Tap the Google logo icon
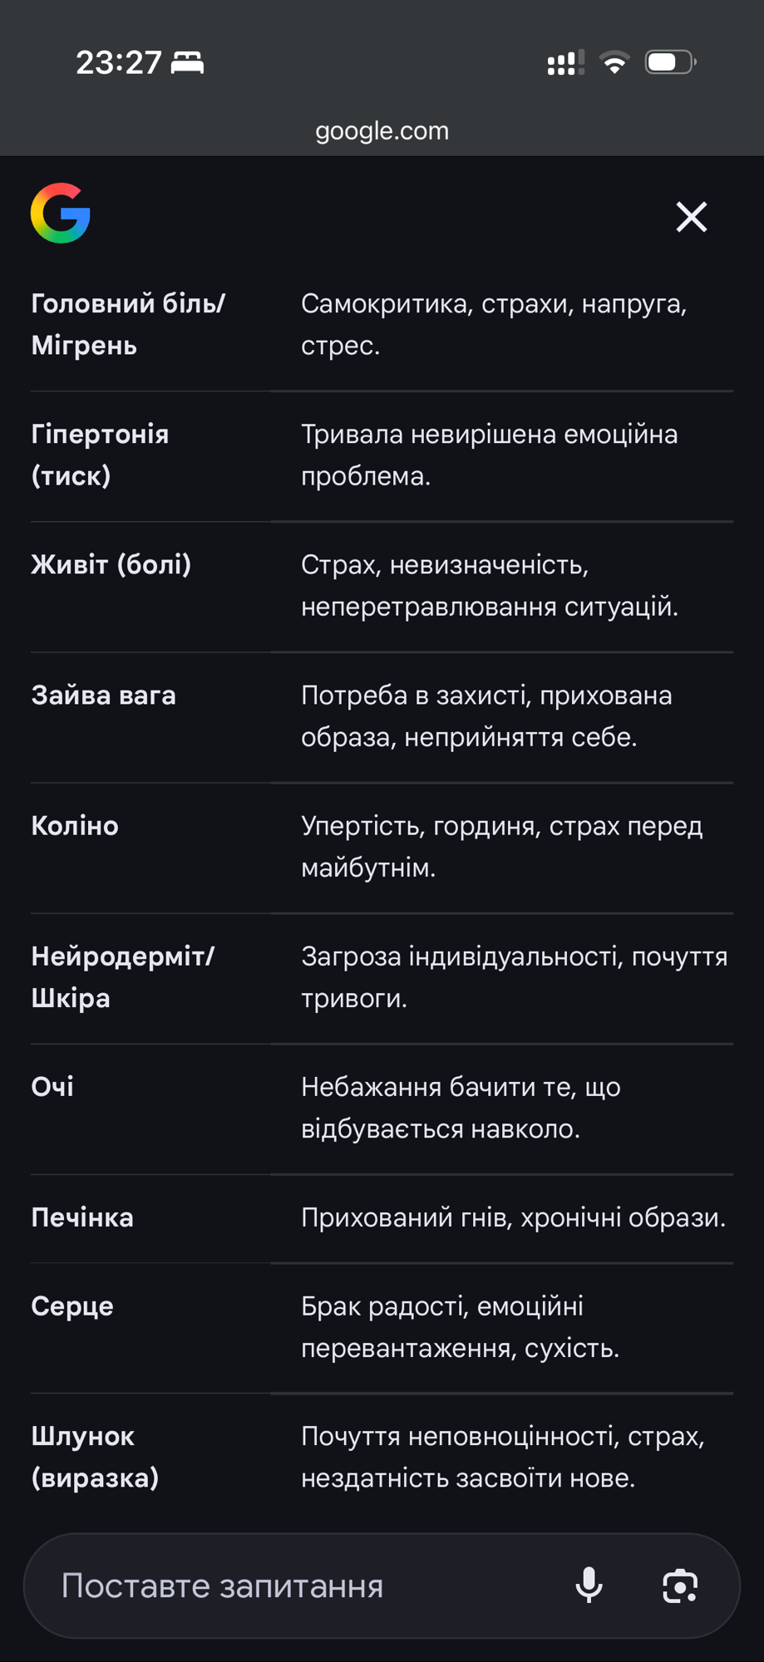The image size is (764, 1662). [x=61, y=214]
